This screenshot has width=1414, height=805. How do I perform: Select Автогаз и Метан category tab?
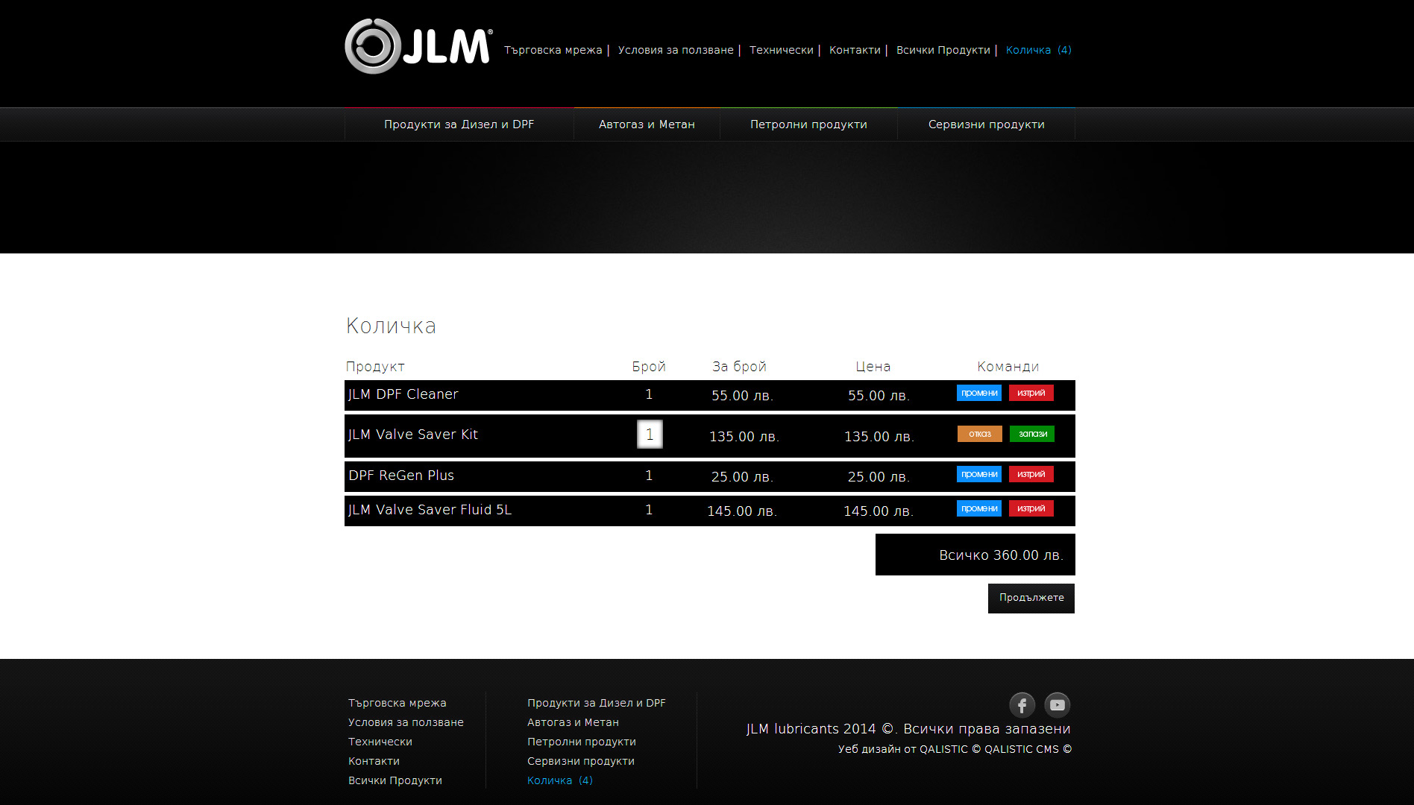pyautogui.click(x=647, y=124)
